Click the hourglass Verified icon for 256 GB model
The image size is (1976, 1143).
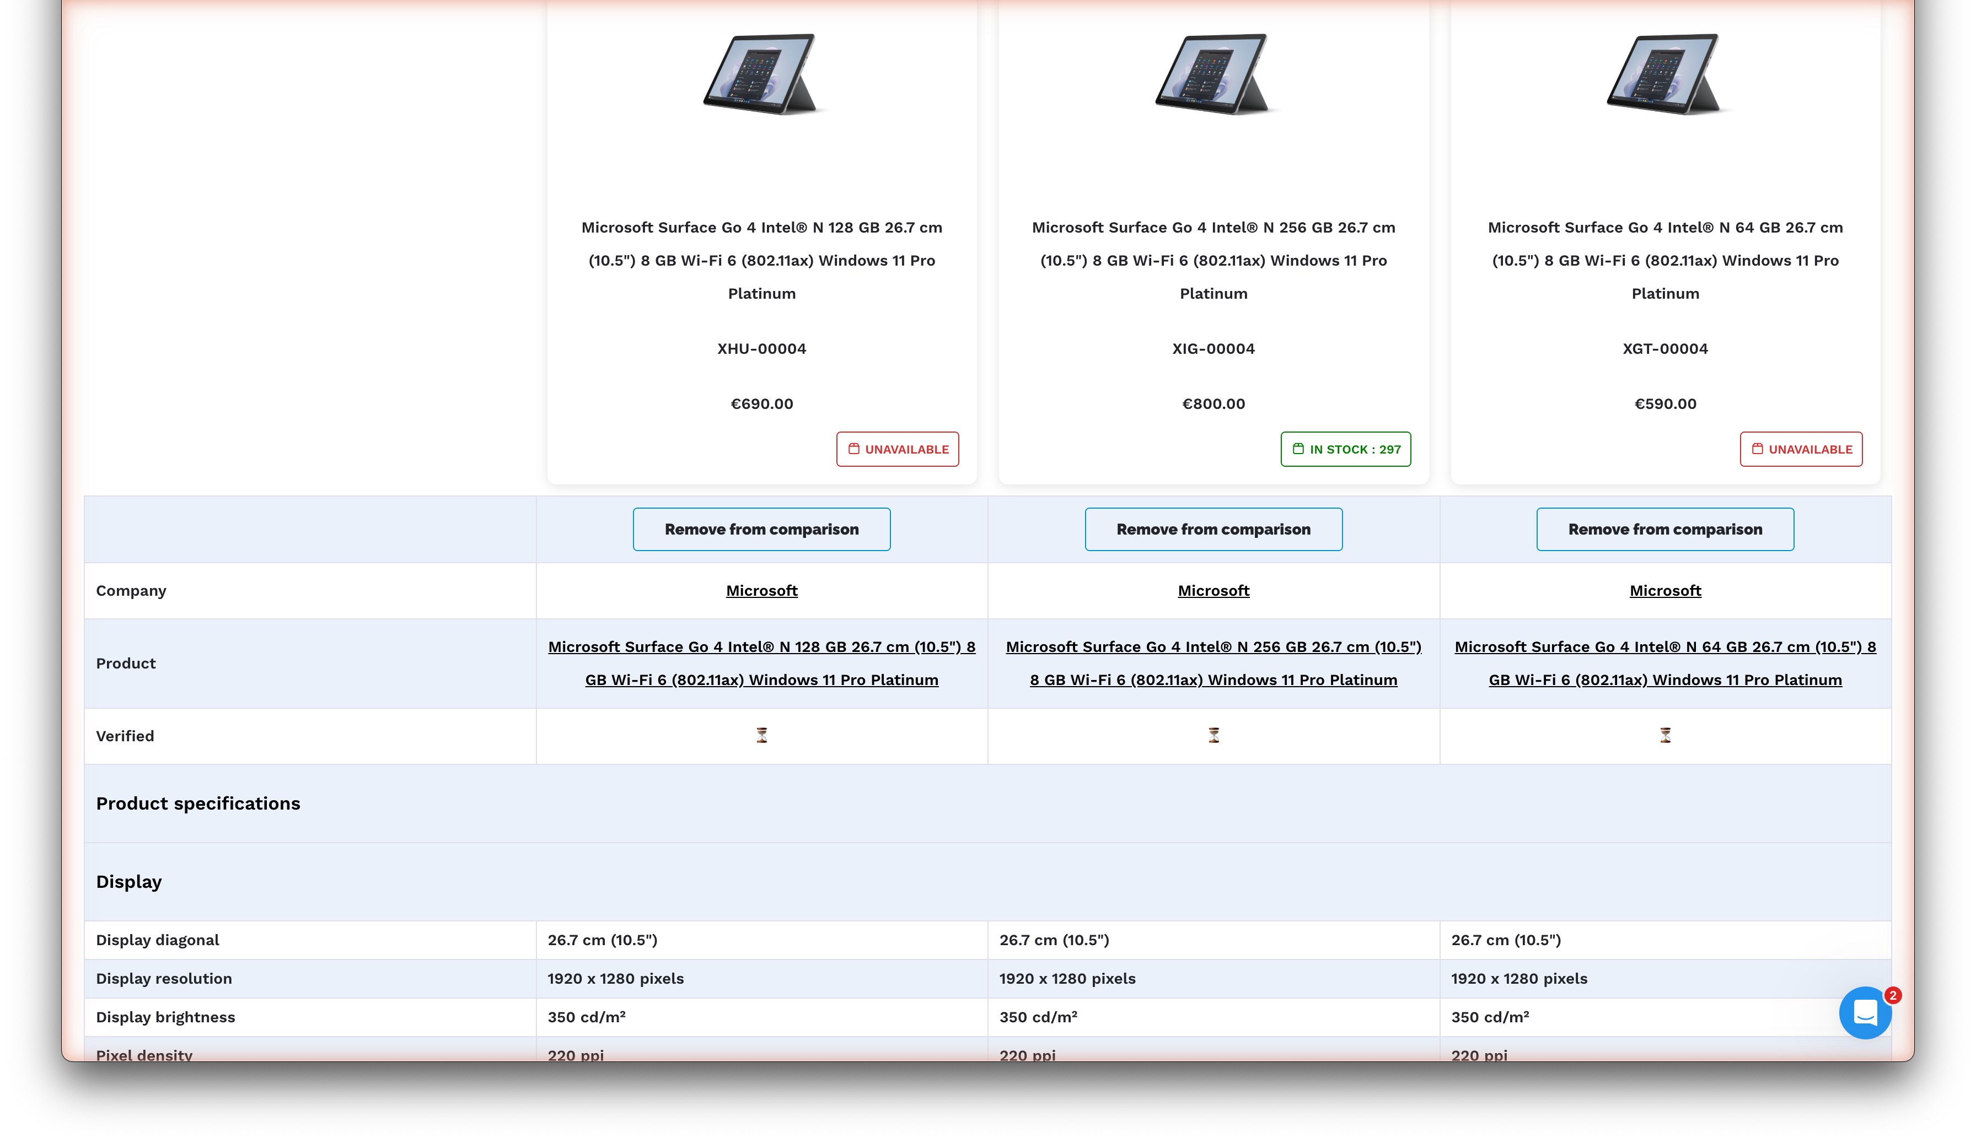point(1213,735)
